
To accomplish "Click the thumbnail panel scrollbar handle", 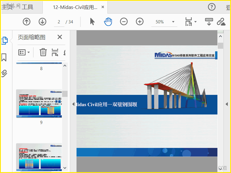I will tap(65, 94).
